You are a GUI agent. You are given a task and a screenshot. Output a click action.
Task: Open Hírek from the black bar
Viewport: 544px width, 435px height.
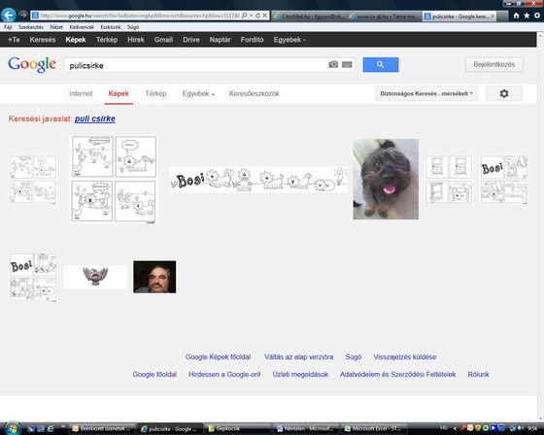pos(136,40)
